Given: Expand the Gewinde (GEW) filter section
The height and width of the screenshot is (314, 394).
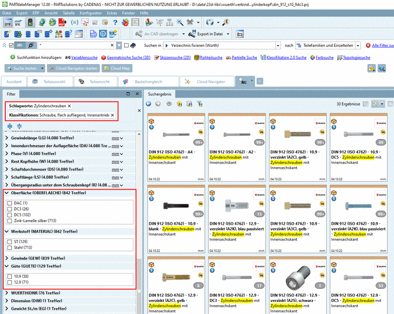Looking at the screenshot, I should (7, 258).
